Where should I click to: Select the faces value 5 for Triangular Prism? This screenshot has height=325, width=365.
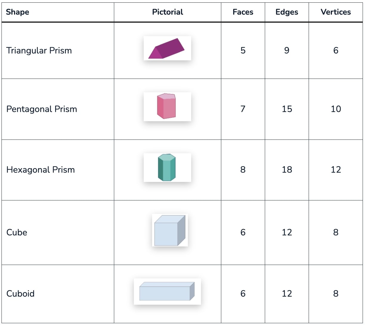(x=243, y=50)
